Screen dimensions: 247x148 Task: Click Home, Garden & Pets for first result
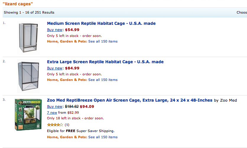pos(67,41)
